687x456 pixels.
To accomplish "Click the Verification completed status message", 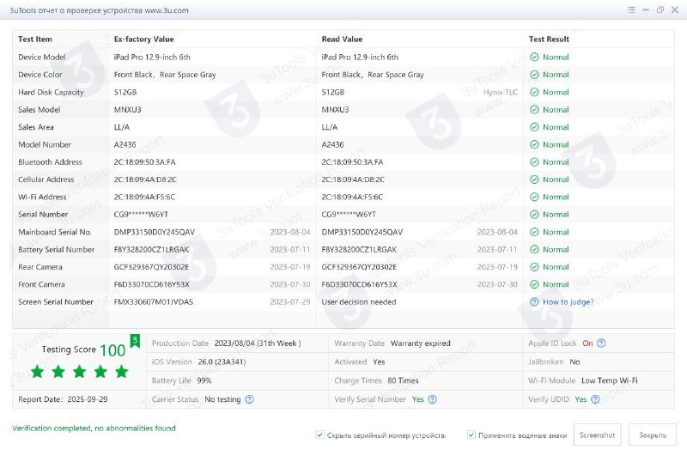I will (94, 429).
